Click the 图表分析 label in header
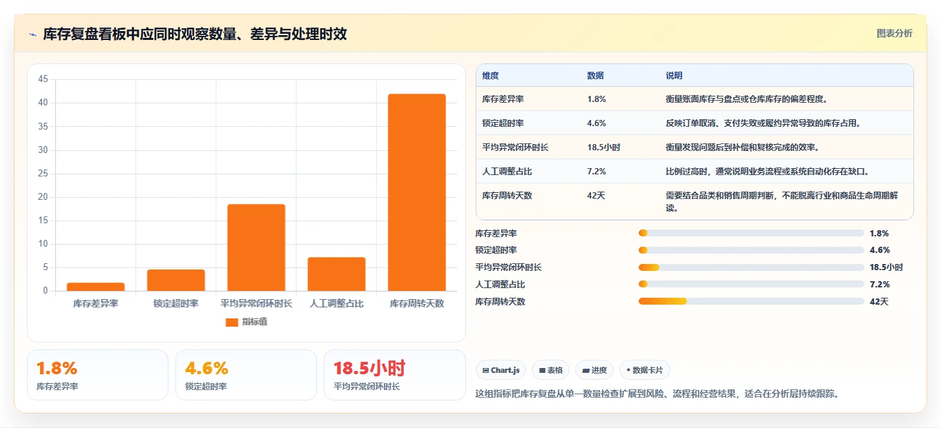The height and width of the screenshot is (428, 941). tap(894, 33)
